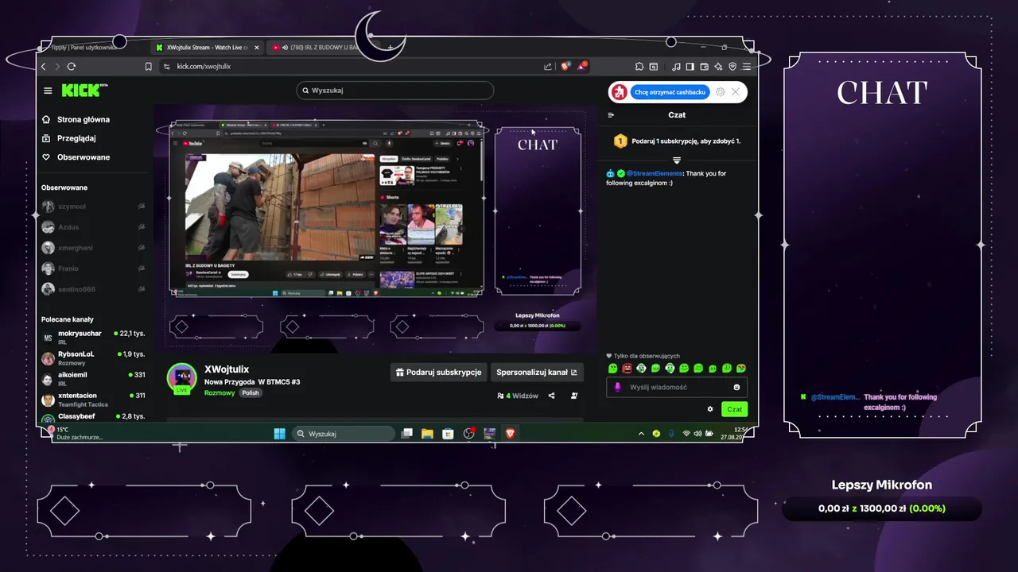Image resolution: width=1018 pixels, height=572 pixels.
Task: Click Chcę otrzymać cashbacku button
Action: tap(670, 92)
